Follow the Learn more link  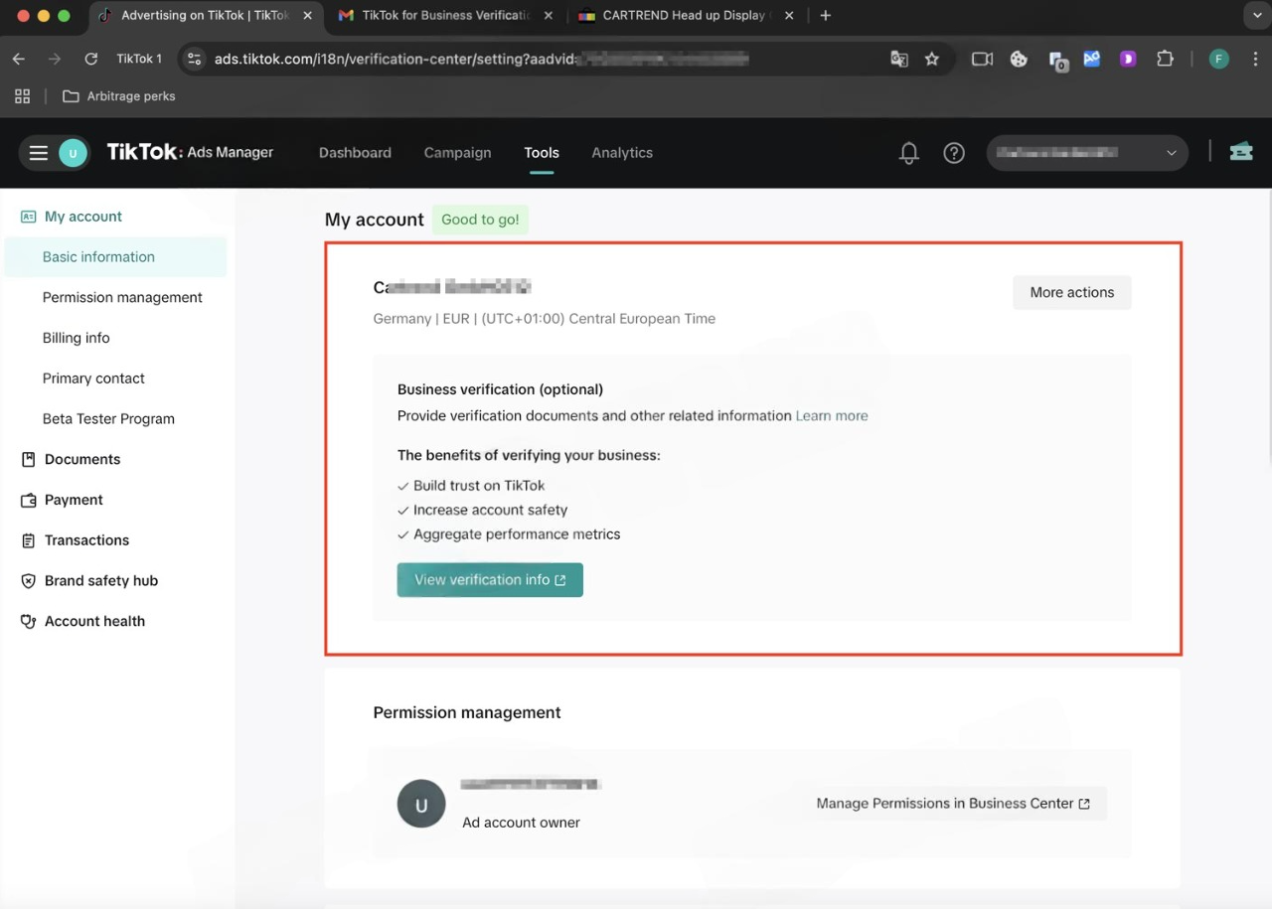click(832, 416)
